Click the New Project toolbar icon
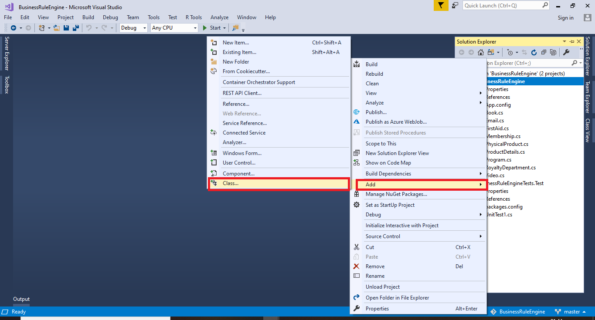Image resolution: width=595 pixels, height=320 pixels. [42, 28]
